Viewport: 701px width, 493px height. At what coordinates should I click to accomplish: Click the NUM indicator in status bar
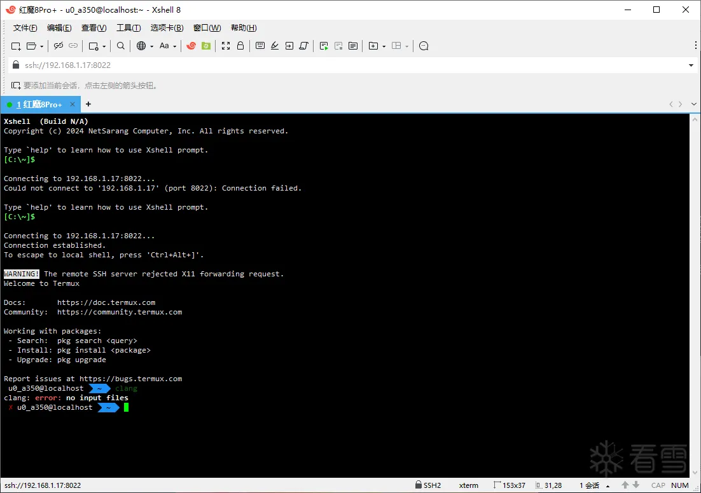[x=680, y=485]
